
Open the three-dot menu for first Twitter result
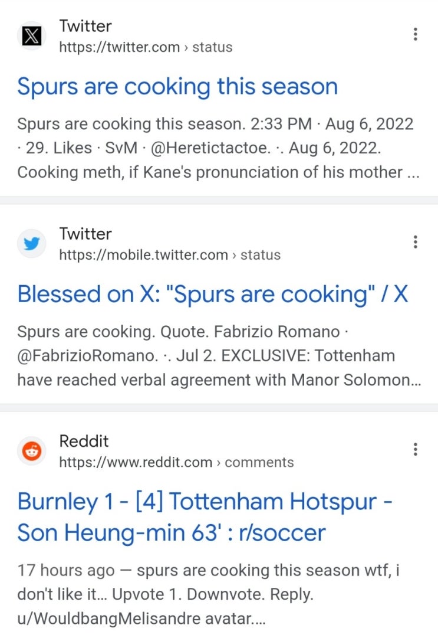(415, 34)
